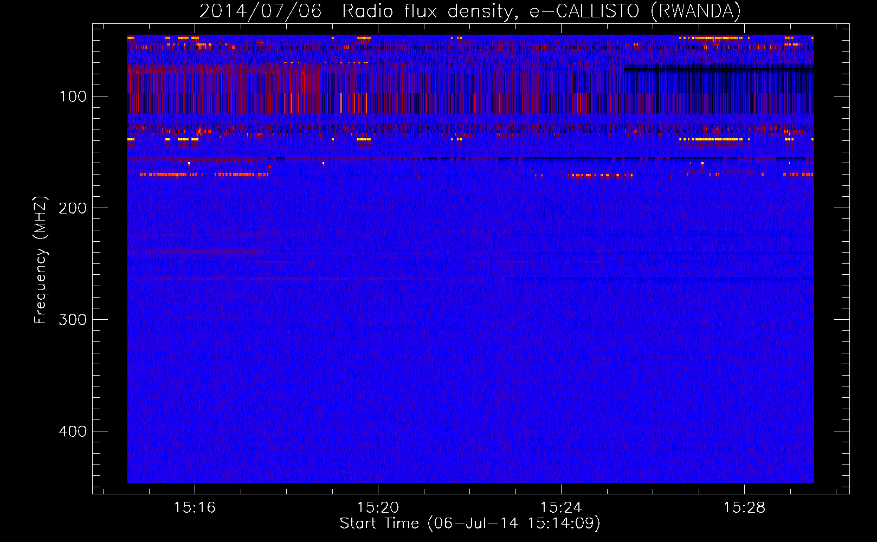This screenshot has width=877, height=542.
Task: Click the 300 frequency tick label
Action: (x=73, y=320)
